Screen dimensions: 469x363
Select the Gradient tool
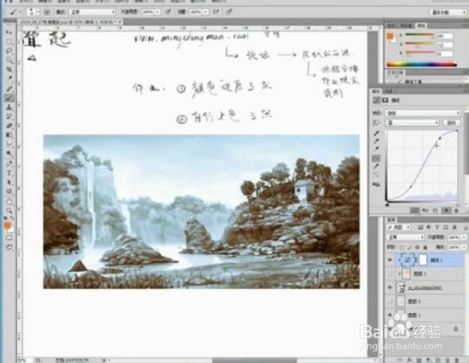click(10, 135)
